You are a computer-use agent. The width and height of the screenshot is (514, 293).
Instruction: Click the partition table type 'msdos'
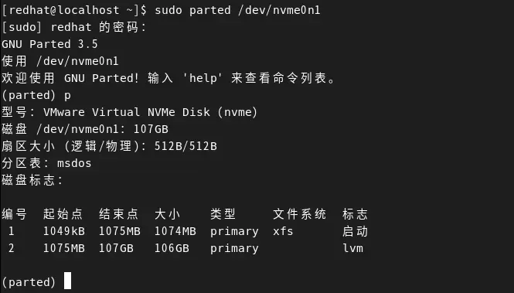[x=74, y=163]
